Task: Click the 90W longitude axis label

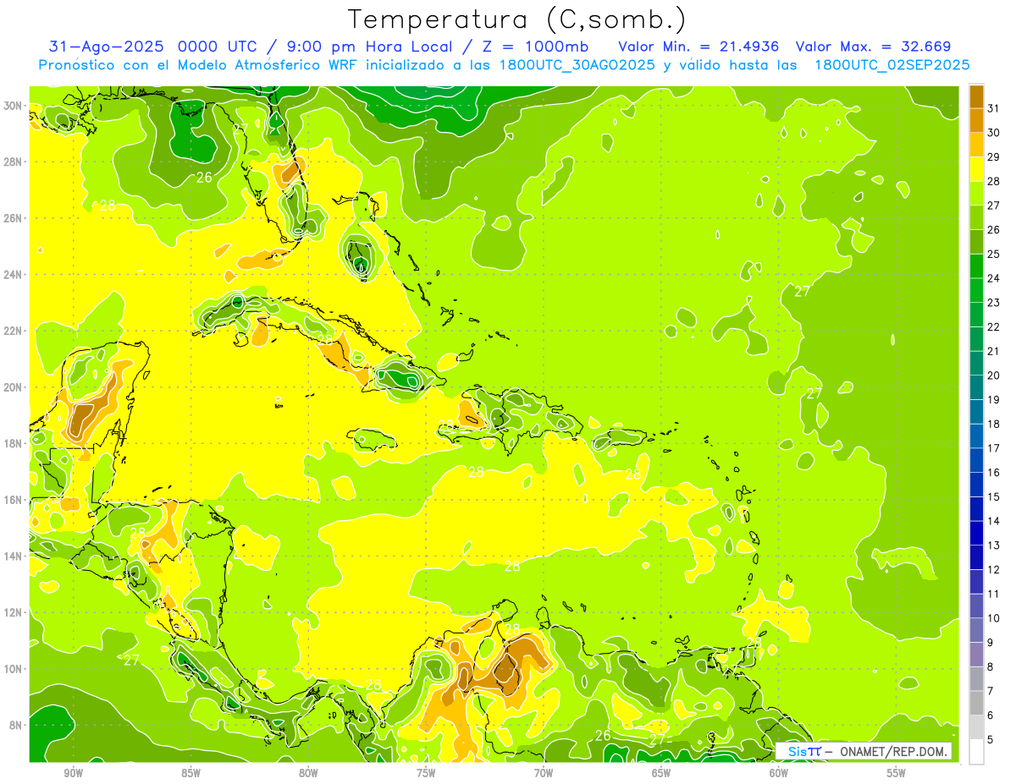Action: click(73, 773)
